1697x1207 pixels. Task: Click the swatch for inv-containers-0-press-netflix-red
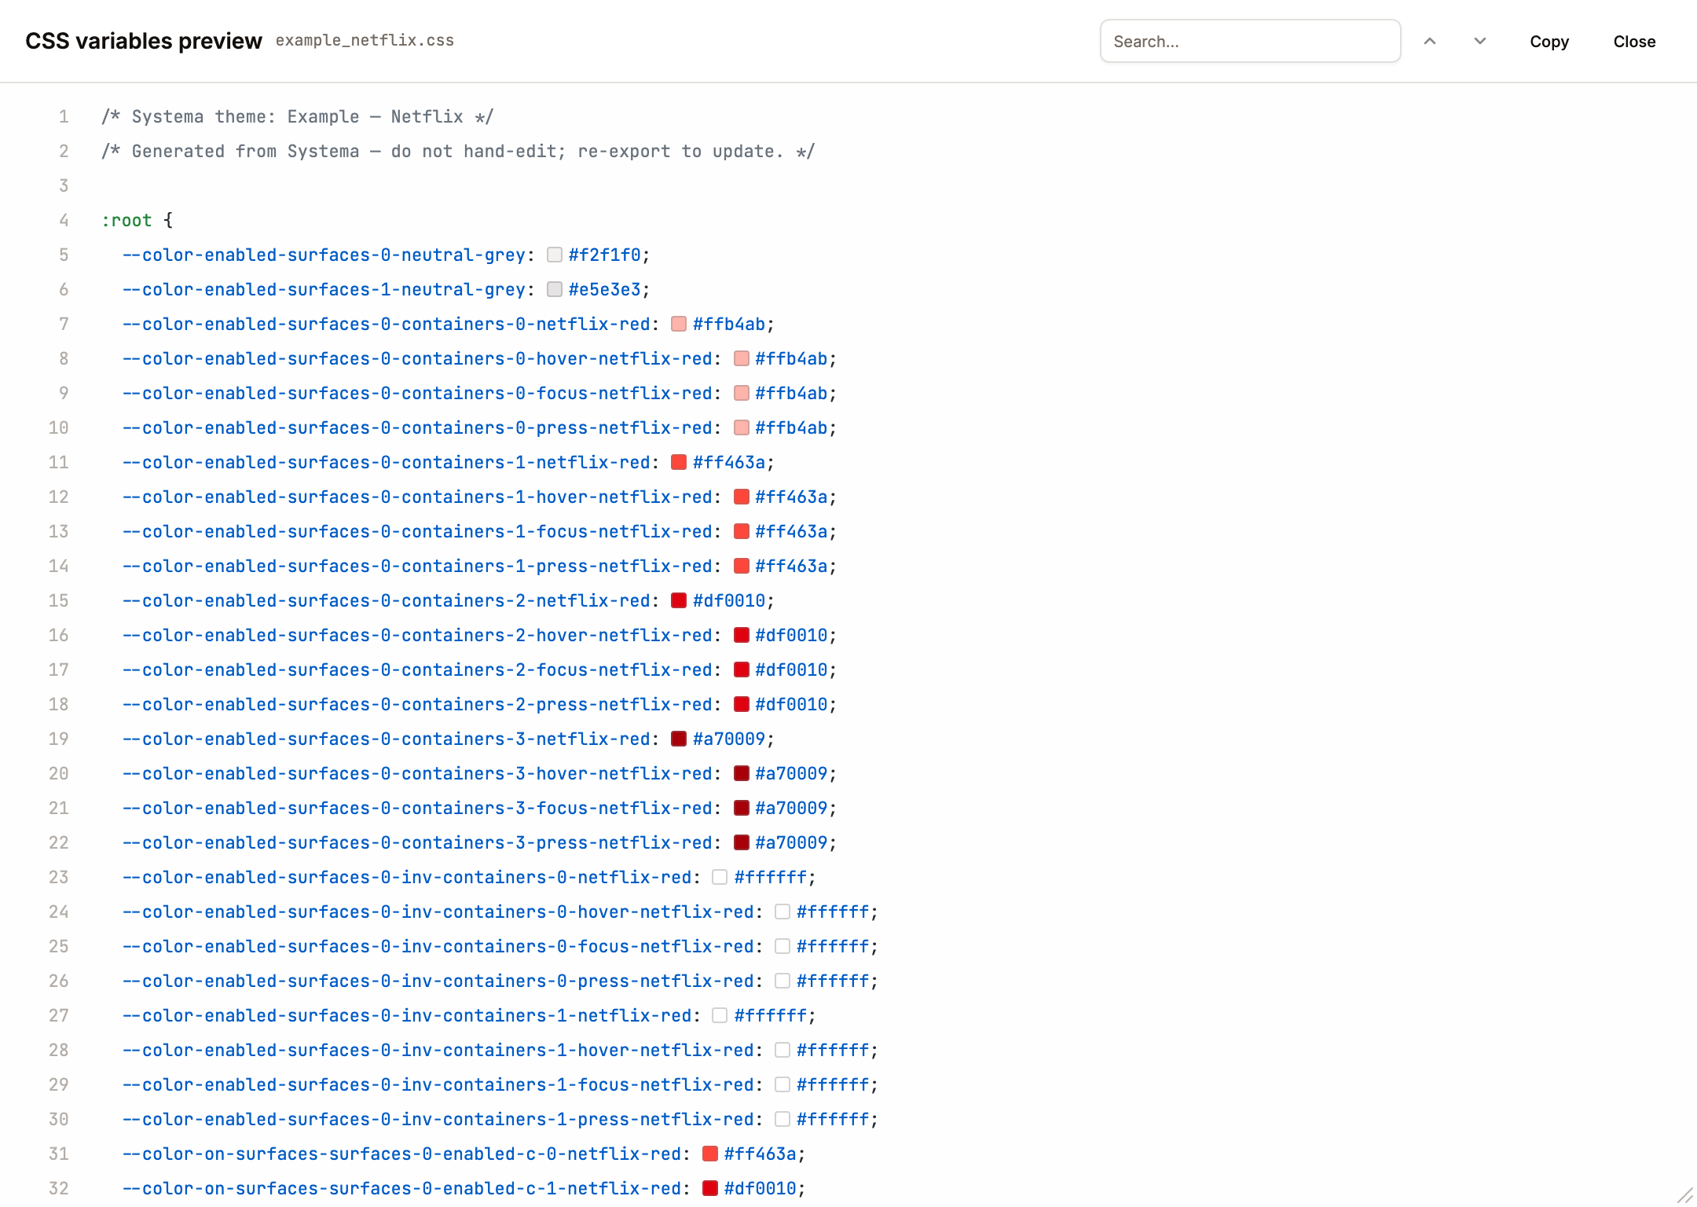pos(783,981)
